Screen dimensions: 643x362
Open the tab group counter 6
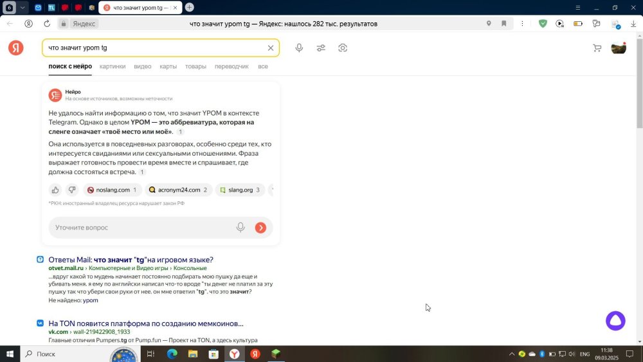9,7
